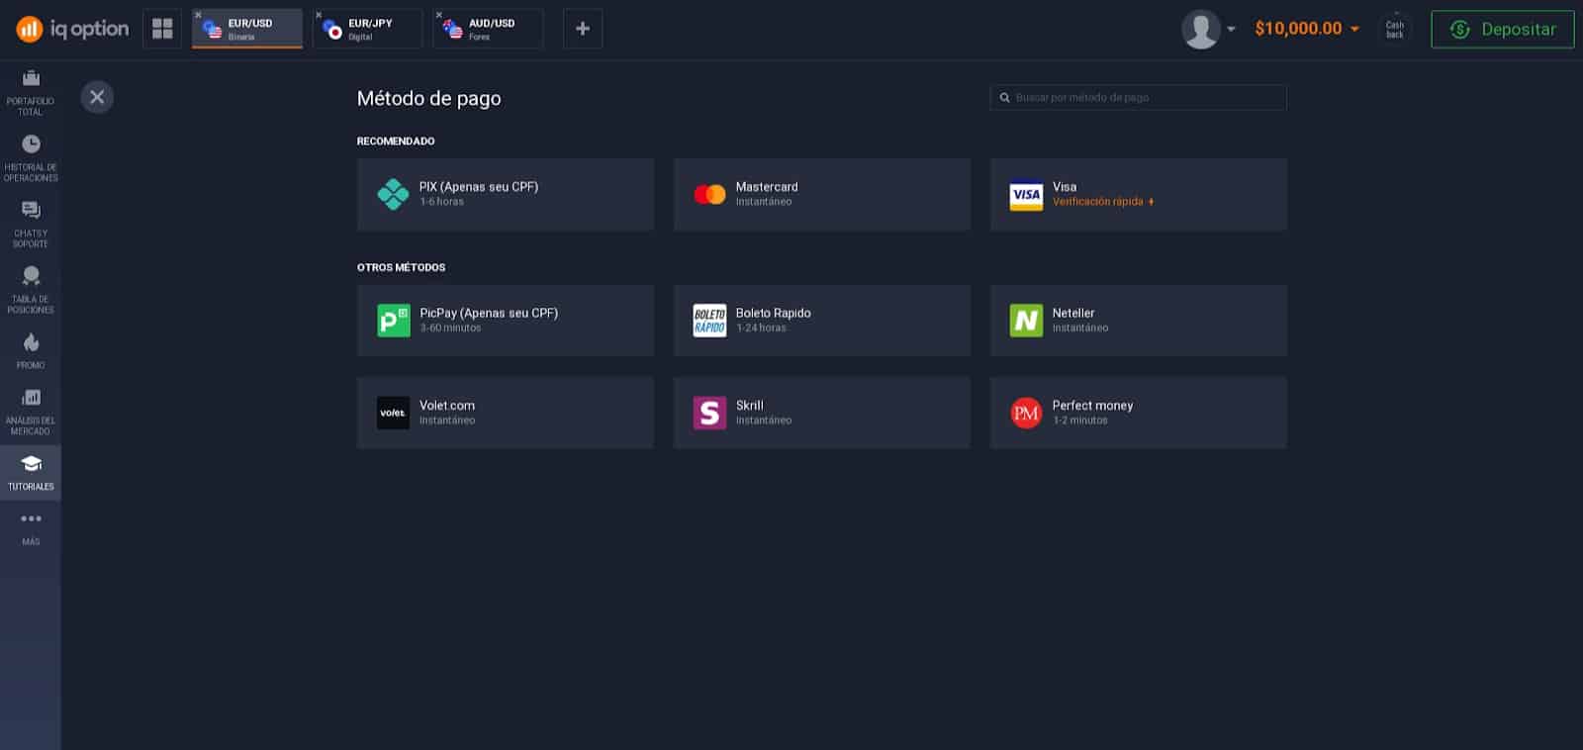Open Chats y Soporte in sidebar
1583x750 pixels.
31,225
